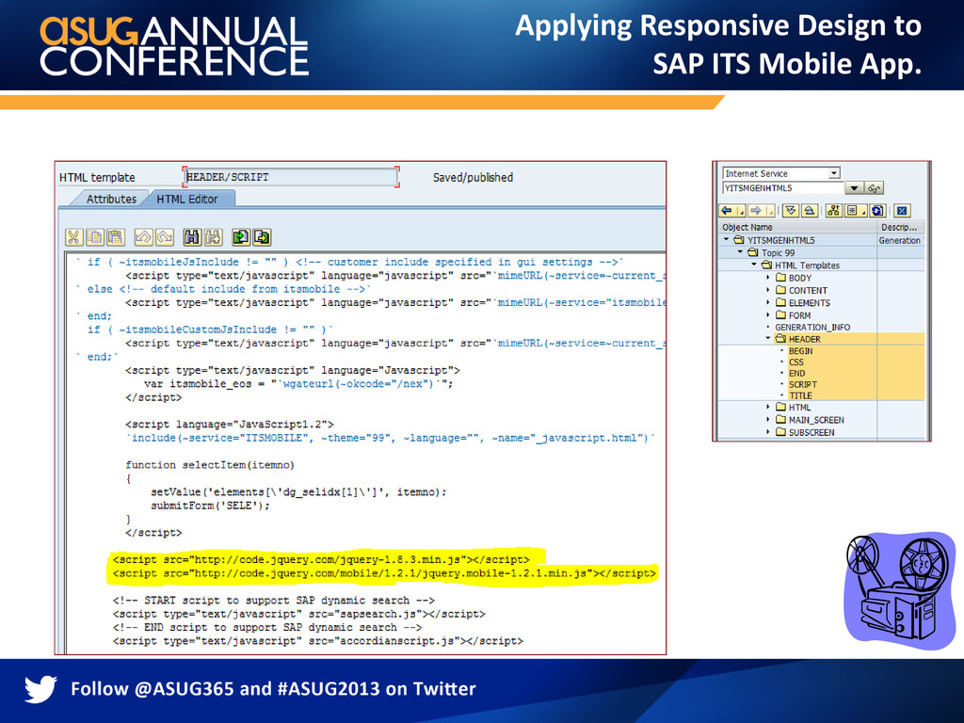Click the Forward arrow in navigator toolbar

[x=756, y=210]
